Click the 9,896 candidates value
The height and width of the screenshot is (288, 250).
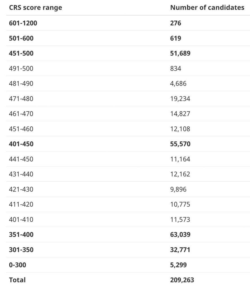click(x=178, y=189)
